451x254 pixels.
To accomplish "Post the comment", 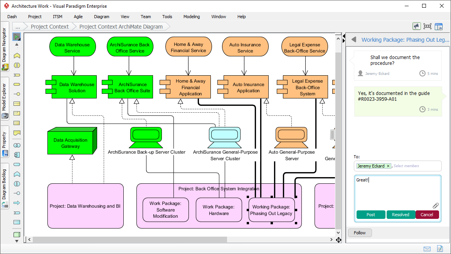I will (x=370, y=215).
